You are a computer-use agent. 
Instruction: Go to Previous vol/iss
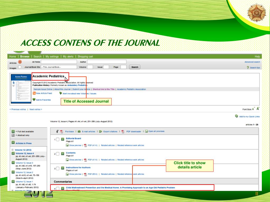pos(18,109)
